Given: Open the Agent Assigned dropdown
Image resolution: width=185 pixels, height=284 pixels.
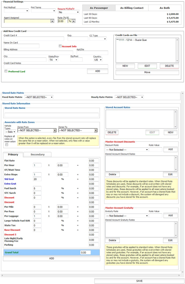Looking at the screenshot, I should [x=29, y=21].
